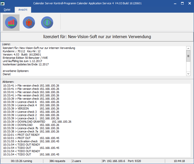Select the 'Licence-check 2' log entry

pos(31,115)
